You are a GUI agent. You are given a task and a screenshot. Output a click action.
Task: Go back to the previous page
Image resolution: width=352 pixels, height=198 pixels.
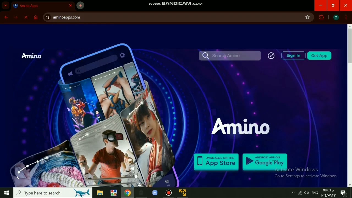tap(6, 17)
